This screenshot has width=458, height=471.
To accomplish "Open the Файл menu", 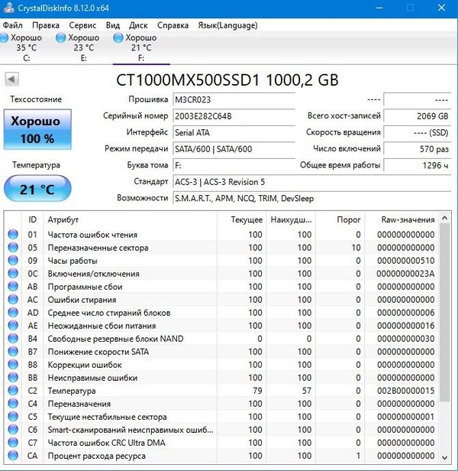I will click(x=13, y=24).
